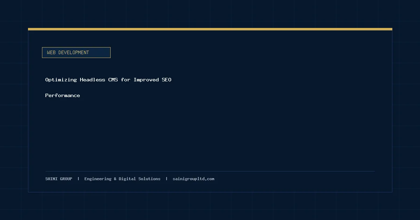The image size is (420, 220).
Task: Click the SAINI GROUP footer text
Action: tap(59, 179)
